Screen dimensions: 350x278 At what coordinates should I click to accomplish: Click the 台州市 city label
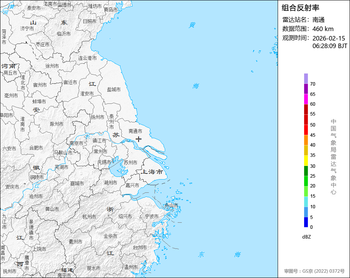coord(140,247)
